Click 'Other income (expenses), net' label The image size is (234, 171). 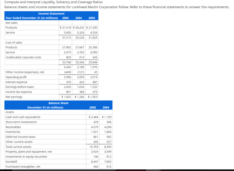point(25,72)
